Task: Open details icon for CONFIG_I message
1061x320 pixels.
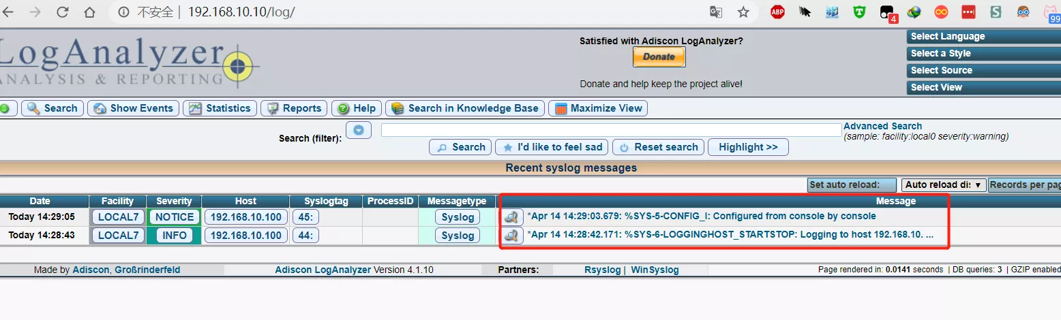Action: [513, 217]
